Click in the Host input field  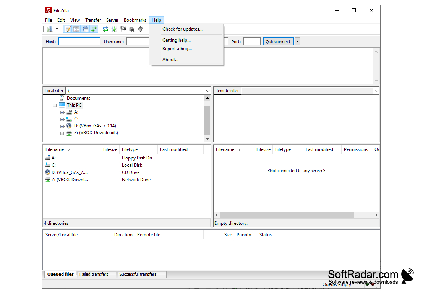(x=79, y=42)
